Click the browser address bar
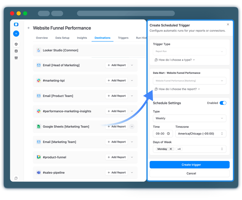Viewport: 242px width, 200px height. click(126, 13)
